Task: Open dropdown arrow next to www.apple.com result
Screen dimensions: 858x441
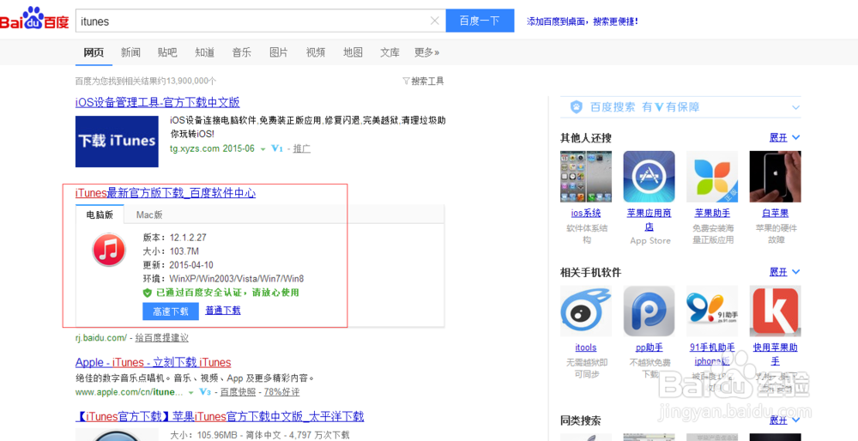Action: tap(191, 393)
